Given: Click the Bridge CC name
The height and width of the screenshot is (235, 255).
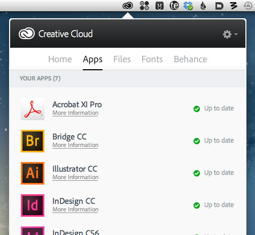Looking at the screenshot, I should [69, 137].
